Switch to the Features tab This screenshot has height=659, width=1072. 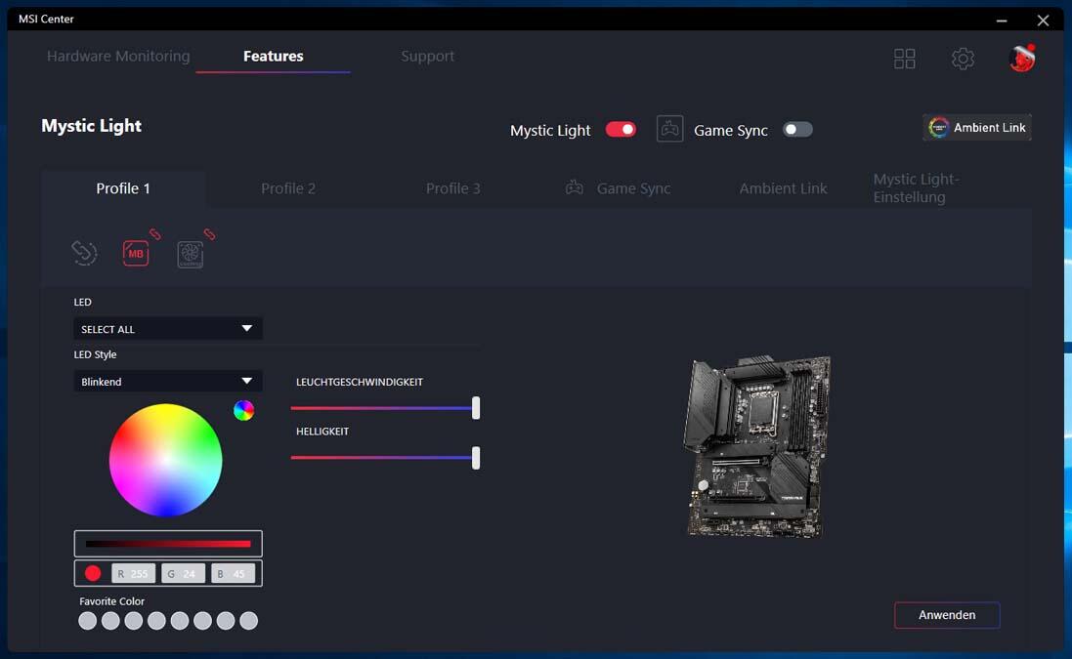(274, 56)
